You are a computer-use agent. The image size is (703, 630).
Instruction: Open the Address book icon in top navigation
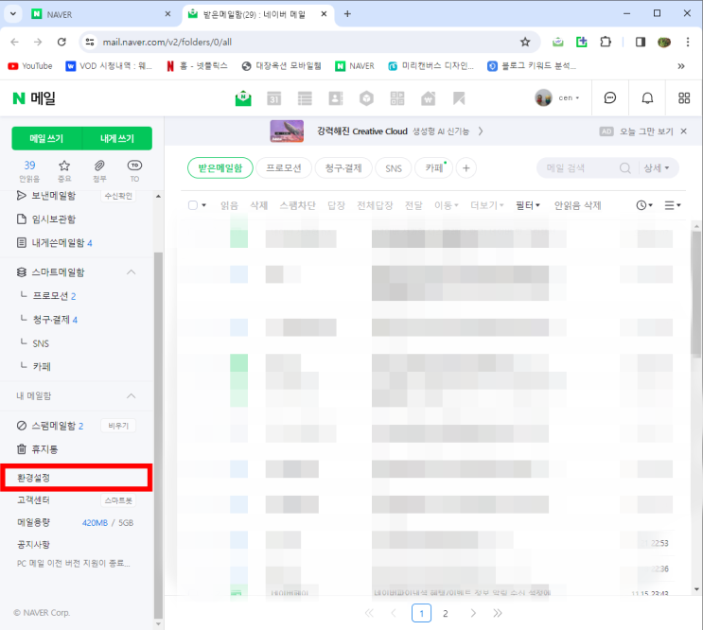coord(335,98)
